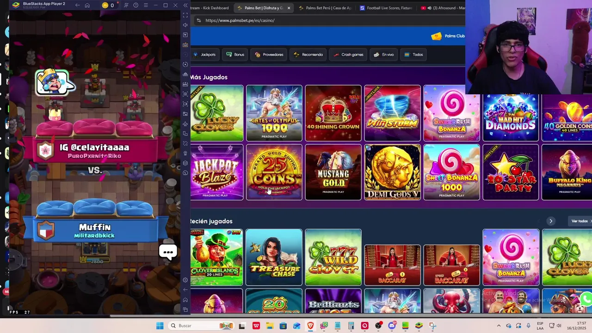Open Proveedores filter
The width and height of the screenshot is (592, 333).
tap(269, 55)
